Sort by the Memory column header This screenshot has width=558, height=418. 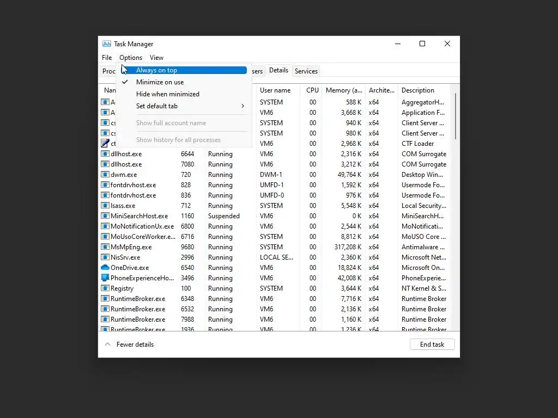click(x=343, y=90)
